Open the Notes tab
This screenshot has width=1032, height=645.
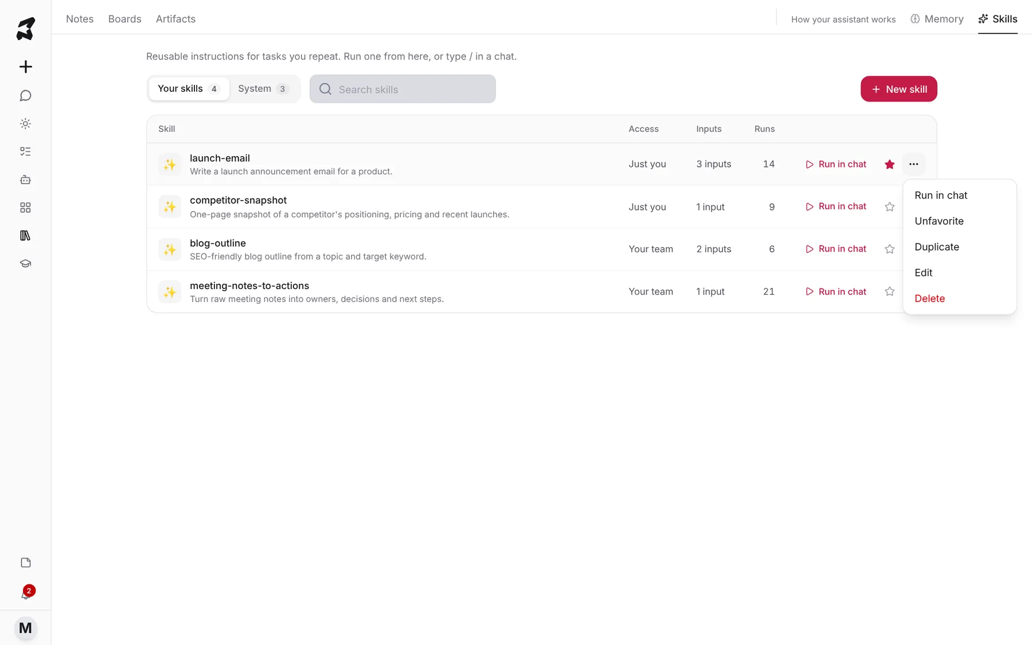click(x=80, y=19)
